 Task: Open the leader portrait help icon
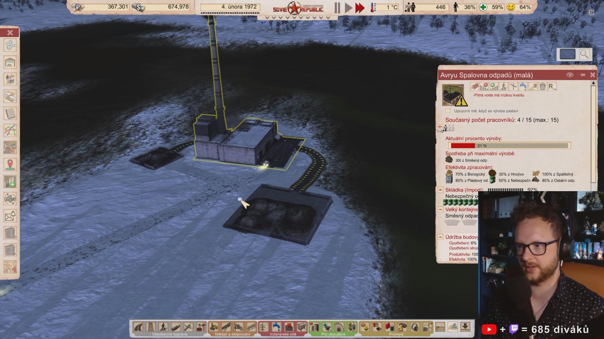pyautogui.click(x=10, y=267)
